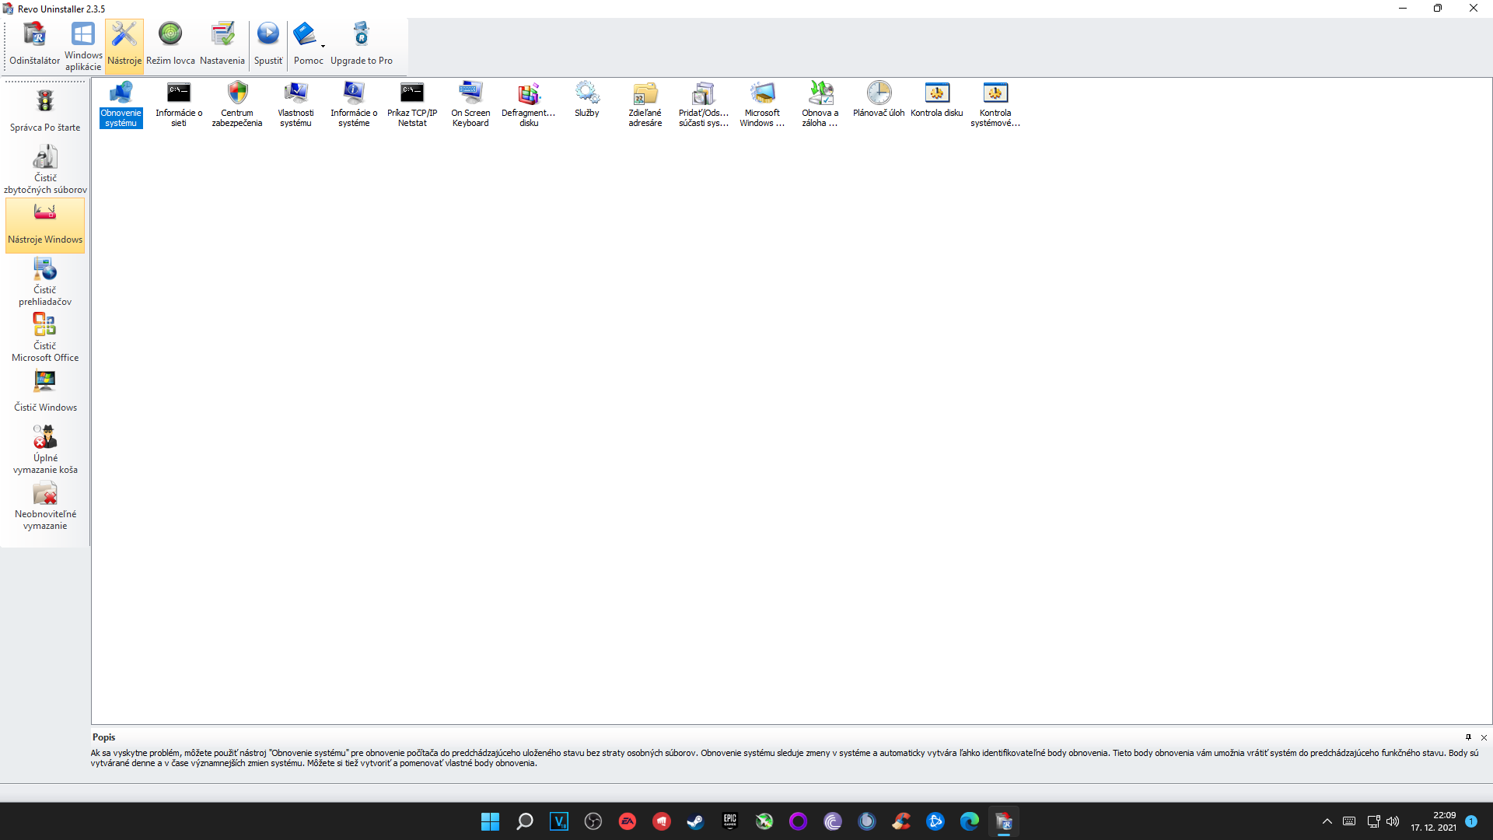Open Neobnoviteľné vymazanie tool
Viewport: 1493px width, 840px height.
click(45, 506)
